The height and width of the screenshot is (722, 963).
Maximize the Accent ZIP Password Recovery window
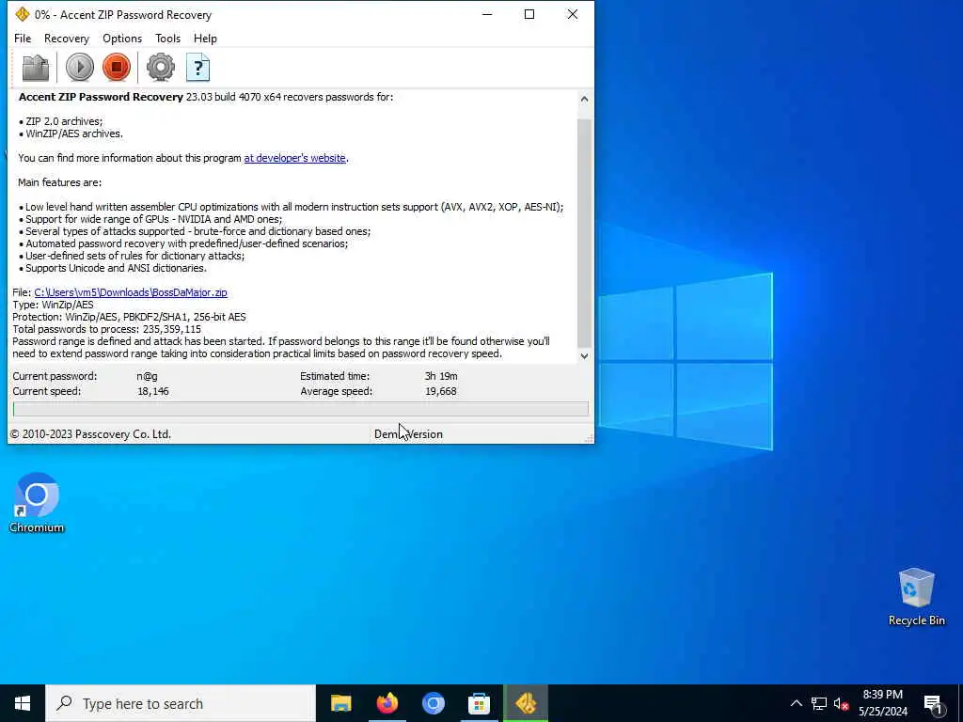pos(529,14)
